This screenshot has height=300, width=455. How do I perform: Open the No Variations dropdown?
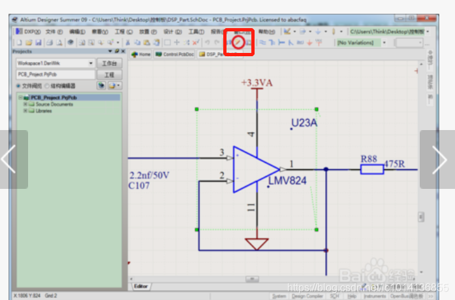[384, 42]
